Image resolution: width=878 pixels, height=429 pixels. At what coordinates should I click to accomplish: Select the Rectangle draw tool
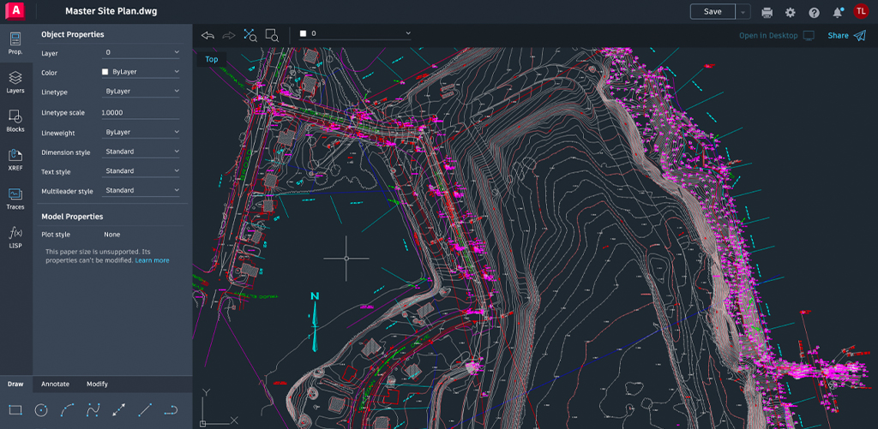pos(15,410)
